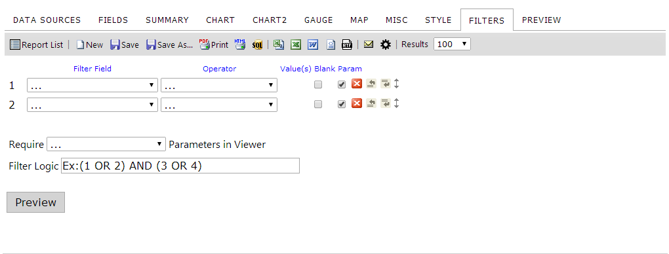Delete filter row 2 with red X

pos(357,103)
